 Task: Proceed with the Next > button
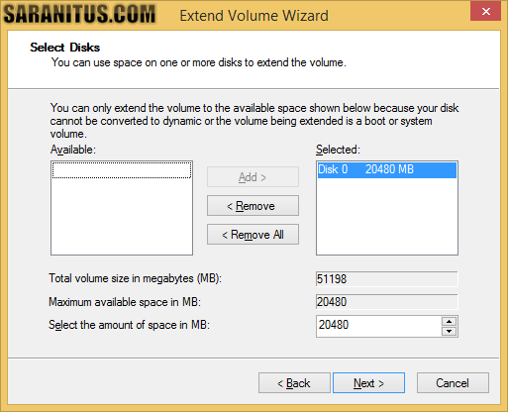[x=368, y=383]
